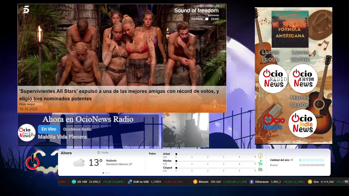Click the Hierba pollen level slider

pos(216,161)
